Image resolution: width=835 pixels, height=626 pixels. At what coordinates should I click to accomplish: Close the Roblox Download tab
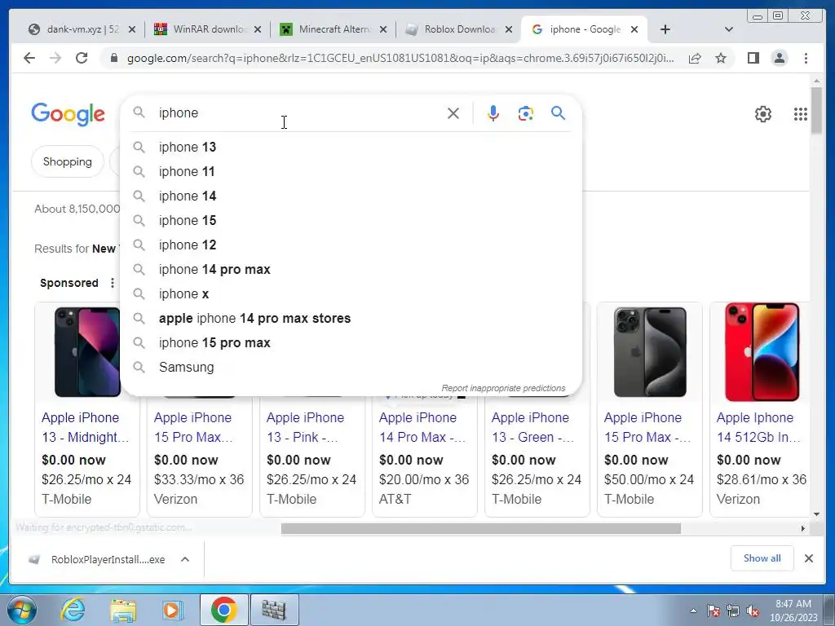point(509,29)
